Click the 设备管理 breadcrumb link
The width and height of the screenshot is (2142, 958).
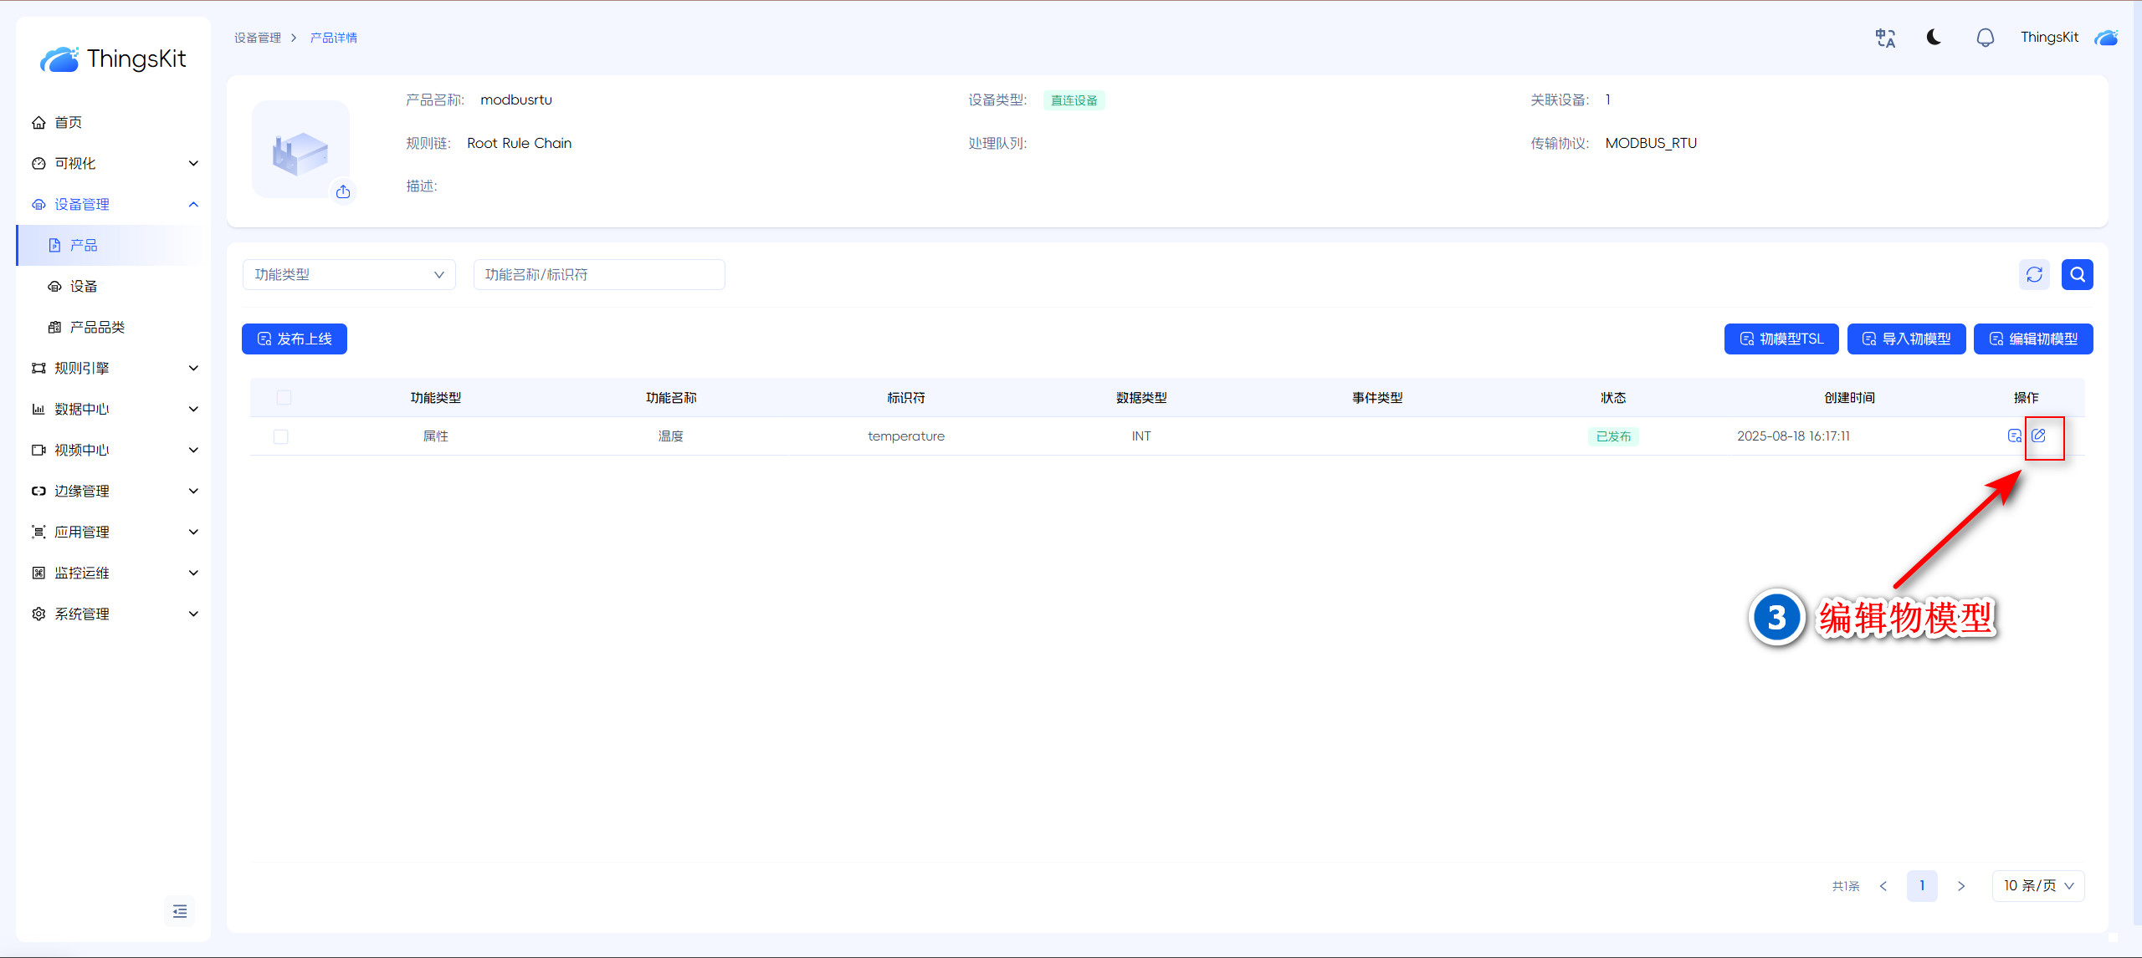point(258,38)
